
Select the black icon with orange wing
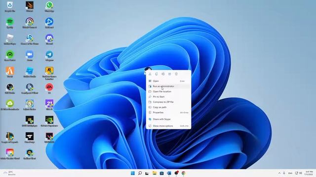click(30, 6)
